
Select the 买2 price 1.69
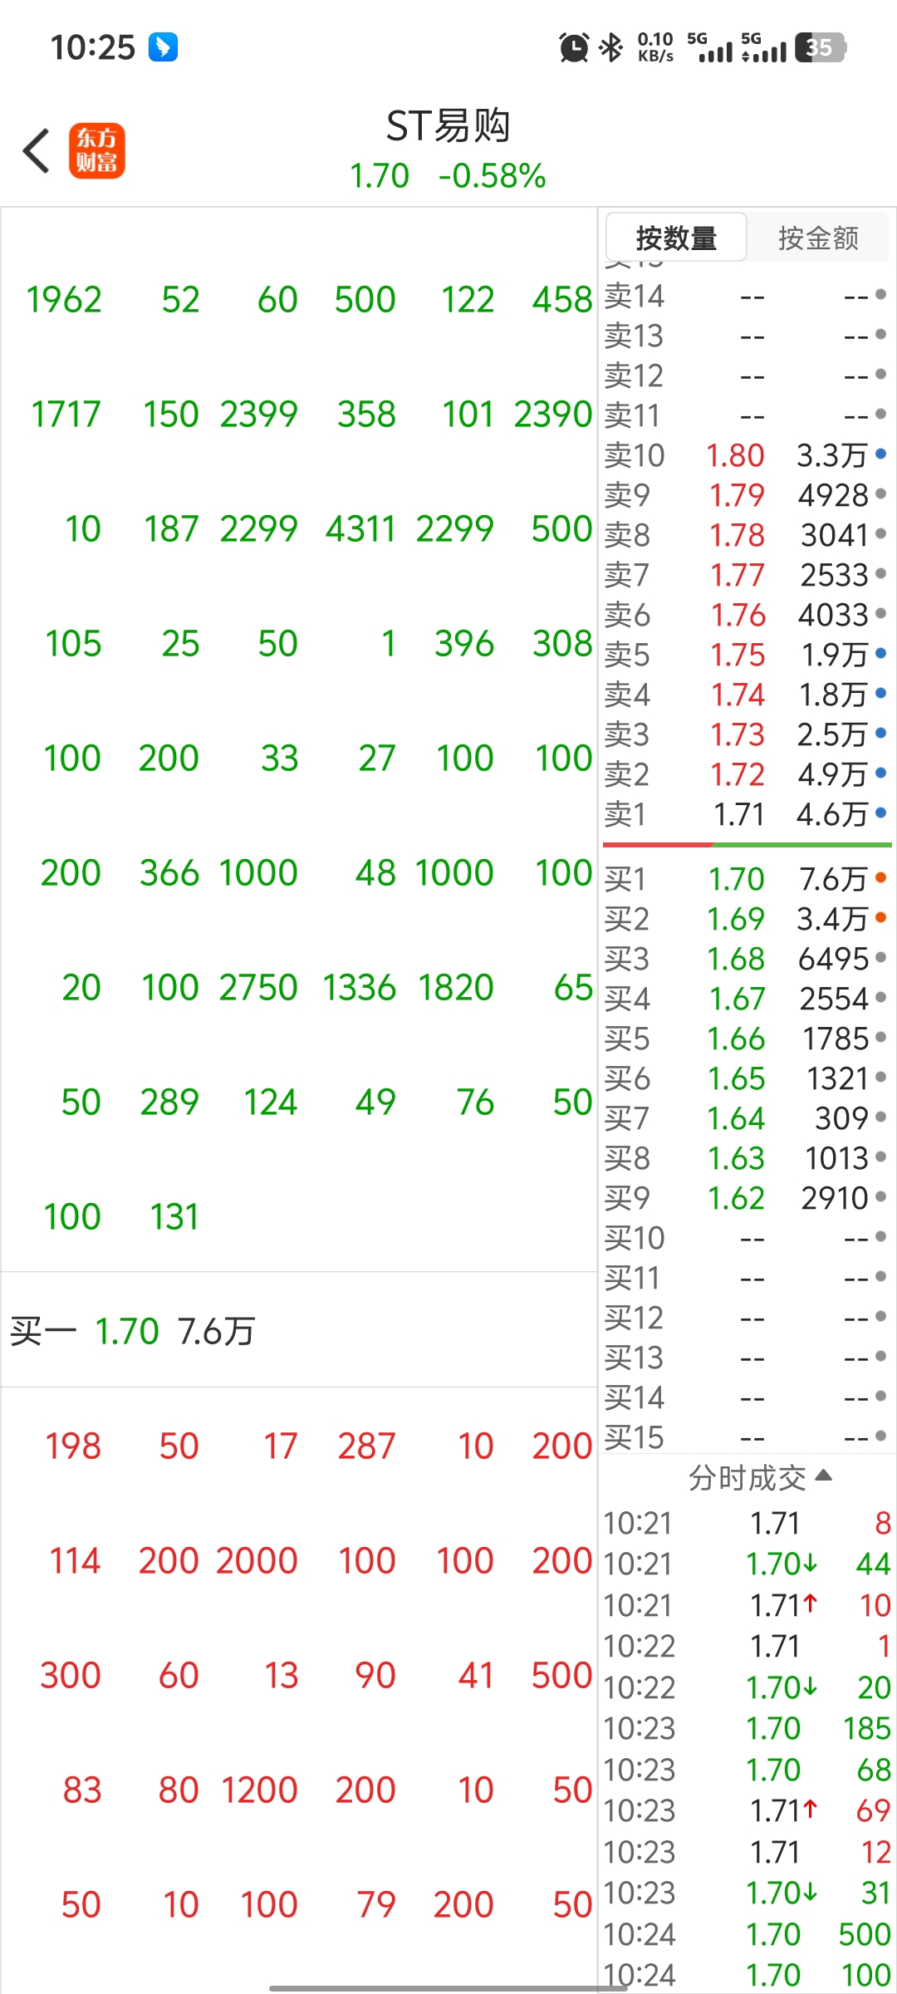click(x=736, y=919)
